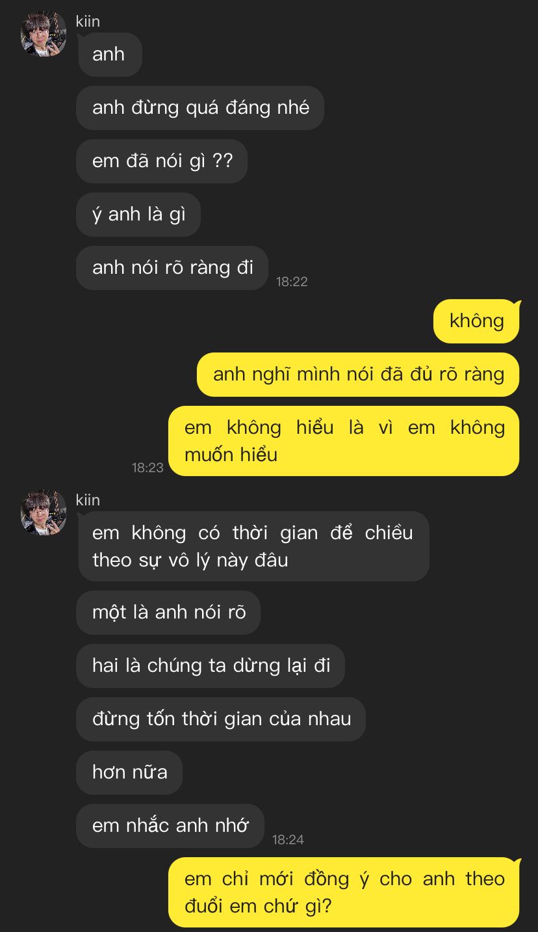Tap the yellow 'không' reply bubble
538x932 pixels.
[x=476, y=321]
